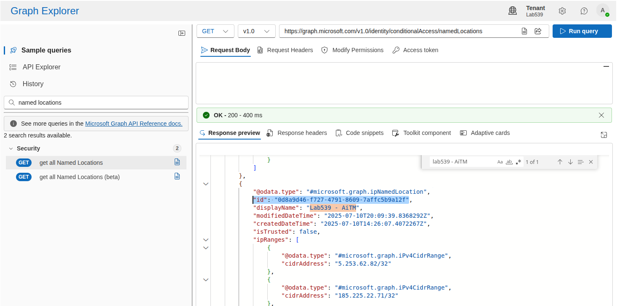The image size is (617, 306).
Task: Open the v1.0 API version dropdown
Action: (256, 31)
